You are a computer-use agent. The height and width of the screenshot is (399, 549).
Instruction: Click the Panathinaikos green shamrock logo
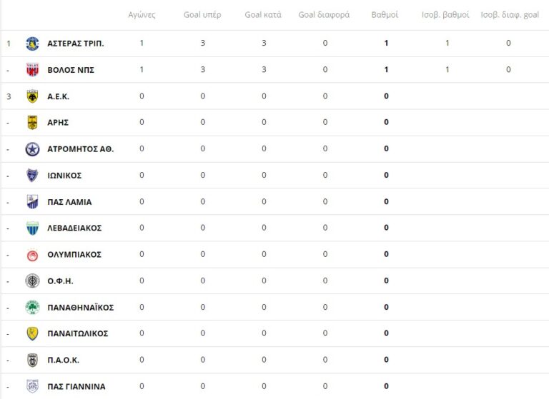32,308
